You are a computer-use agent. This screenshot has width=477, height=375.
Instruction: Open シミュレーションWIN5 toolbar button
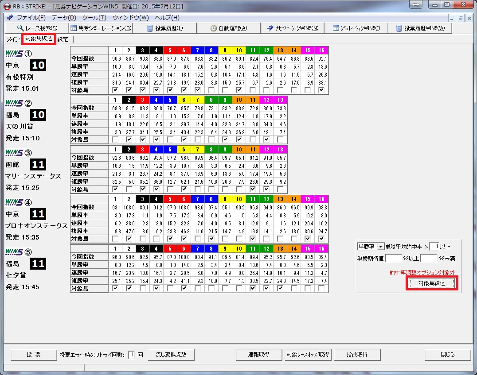(356, 28)
